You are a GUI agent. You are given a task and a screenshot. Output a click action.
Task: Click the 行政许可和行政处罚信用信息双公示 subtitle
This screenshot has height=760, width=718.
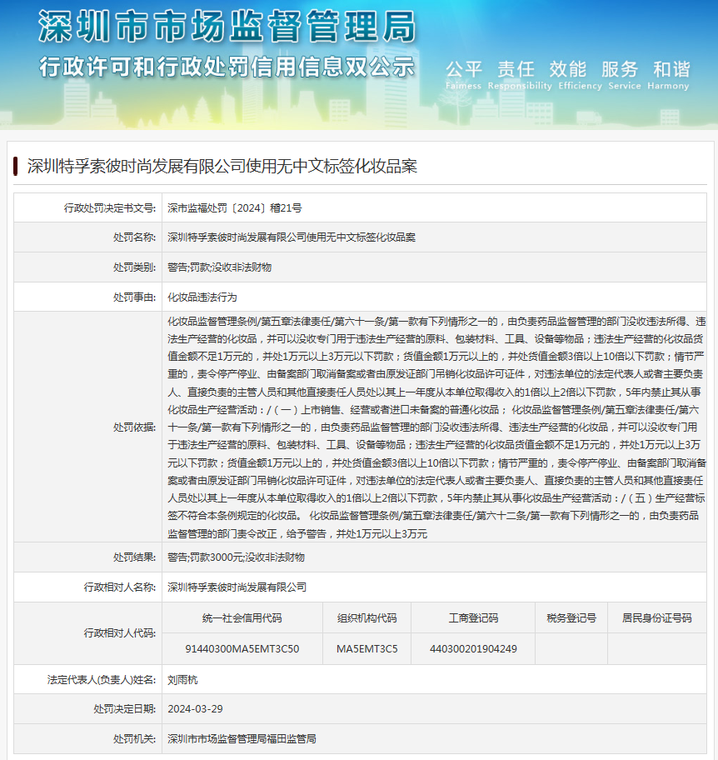[x=227, y=67]
